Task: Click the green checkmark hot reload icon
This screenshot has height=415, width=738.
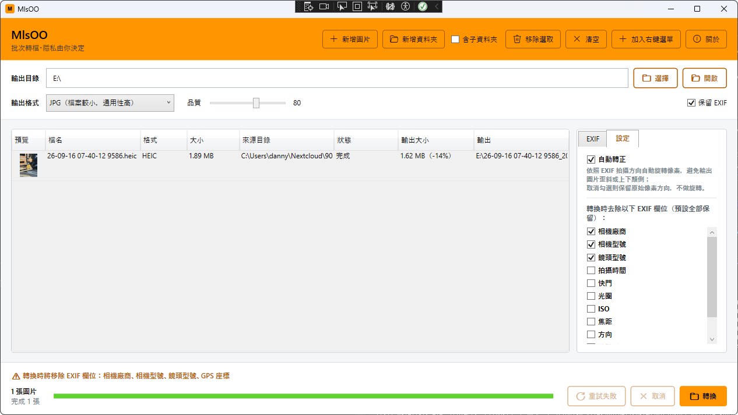Action: click(x=423, y=6)
